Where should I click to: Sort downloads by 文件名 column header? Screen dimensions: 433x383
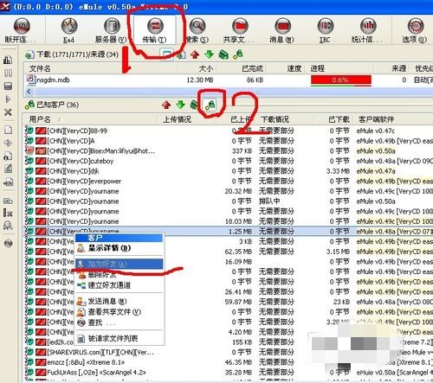pos(100,68)
